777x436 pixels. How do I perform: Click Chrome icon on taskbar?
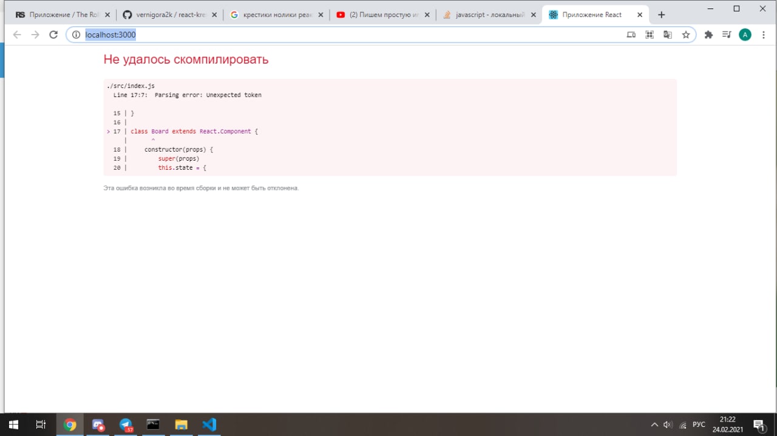click(70, 424)
